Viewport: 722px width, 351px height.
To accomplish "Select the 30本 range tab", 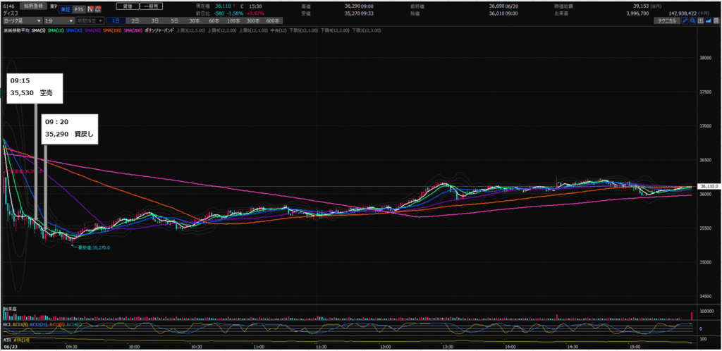I will 195,20.
